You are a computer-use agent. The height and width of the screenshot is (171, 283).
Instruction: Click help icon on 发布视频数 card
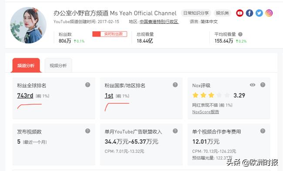pyautogui.click(x=88, y=131)
